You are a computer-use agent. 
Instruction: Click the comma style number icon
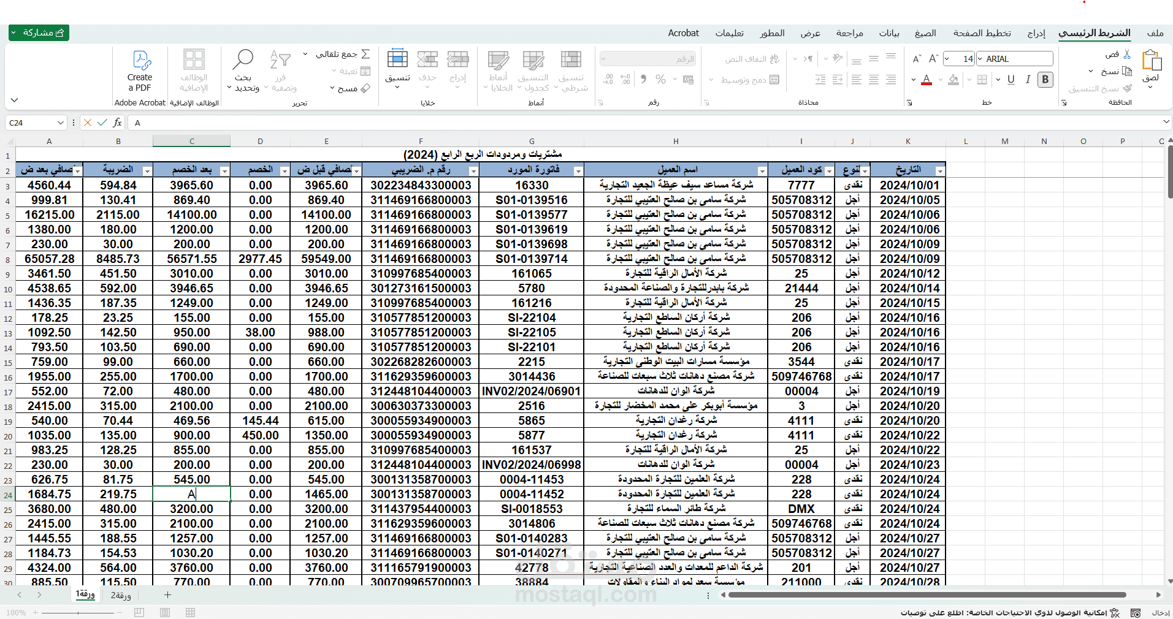[643, 79]
